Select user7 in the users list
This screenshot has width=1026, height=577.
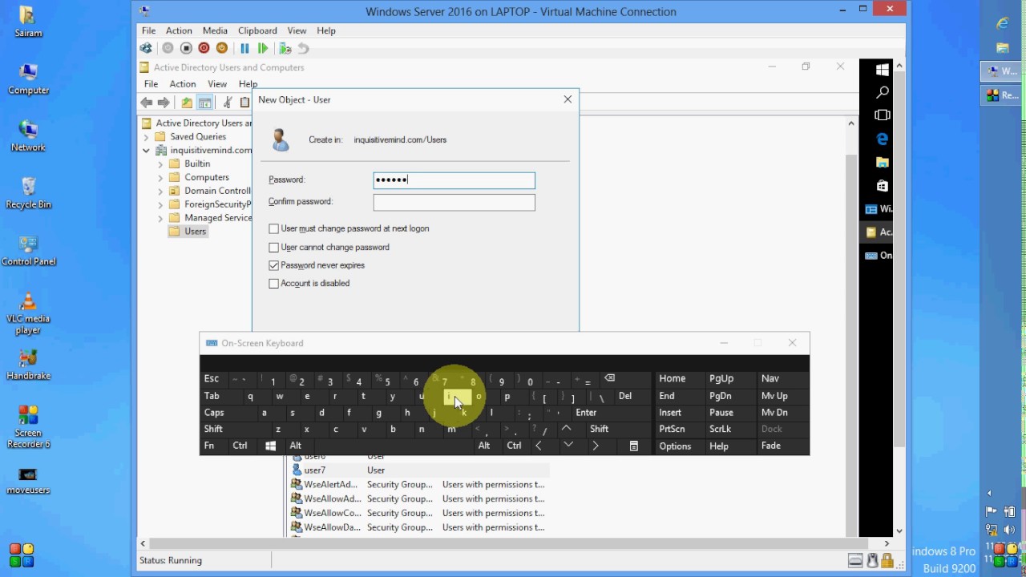(x=314, y=470)
